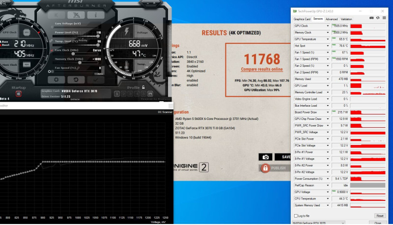The image size is (393, 225).
Task: Expand the Board Power Draw dropdown
Action: click(328, 112)
